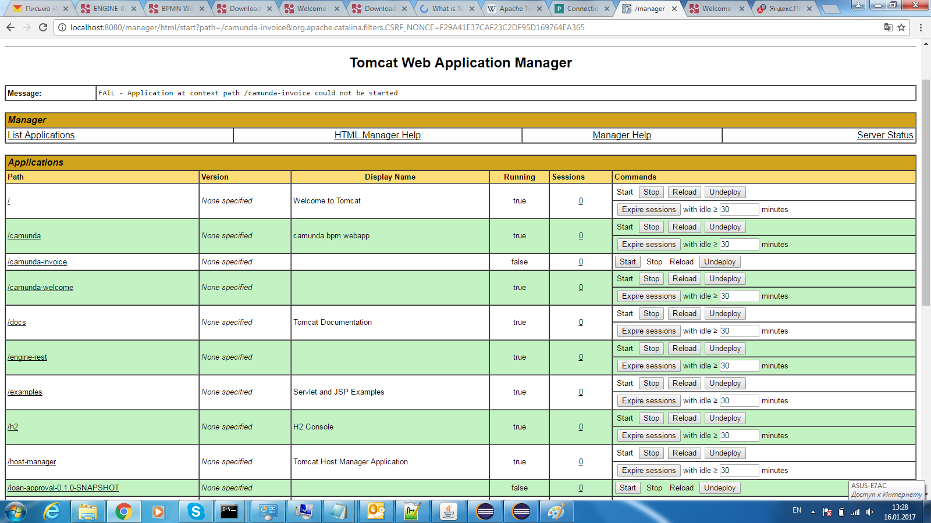The image size is (931, 523).
Task: Switch to the command prompt window in taskbar
Action: [229, 512]
